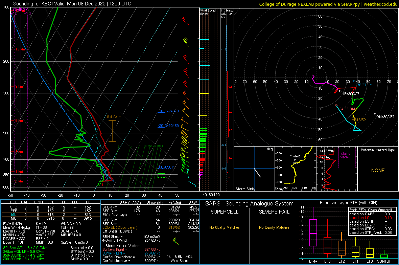Click the MeanW = 4.4g/kg value

click(16, 227)
